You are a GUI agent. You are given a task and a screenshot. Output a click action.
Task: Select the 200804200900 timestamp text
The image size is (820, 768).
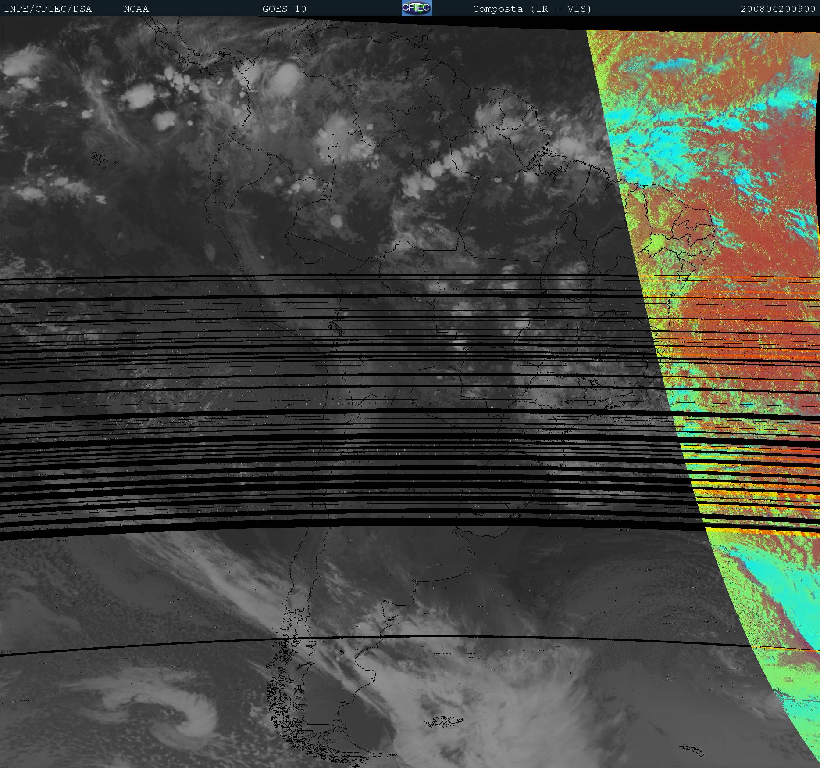click(x=778, y=9)
